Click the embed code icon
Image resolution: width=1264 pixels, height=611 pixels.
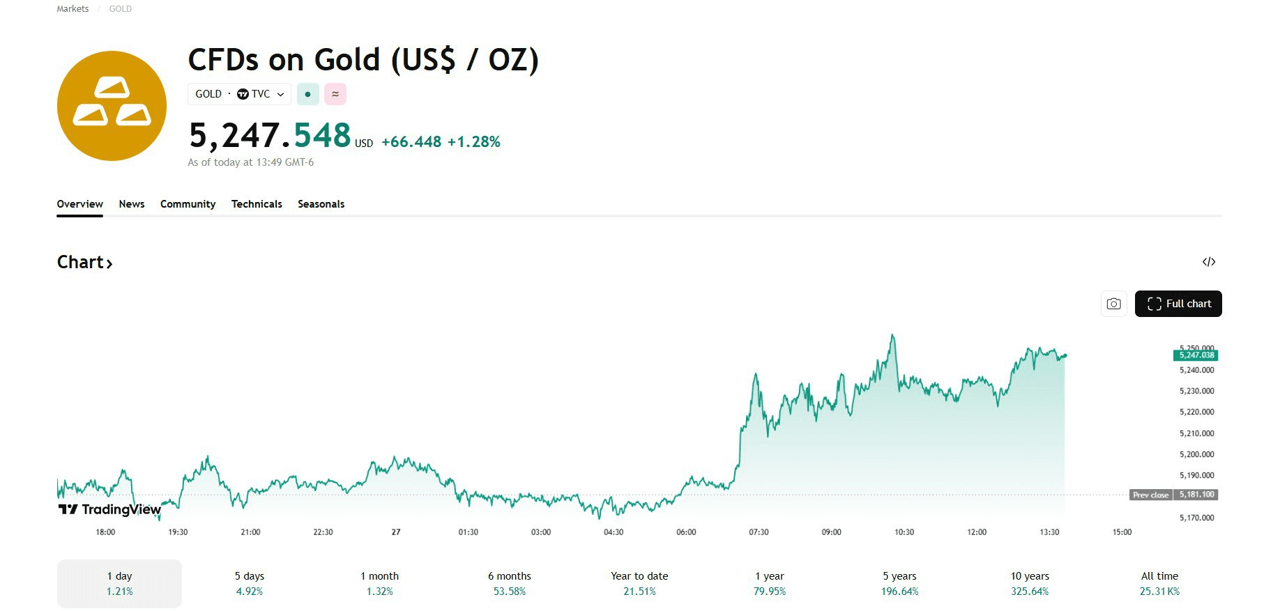click(x=1208, y=262)
